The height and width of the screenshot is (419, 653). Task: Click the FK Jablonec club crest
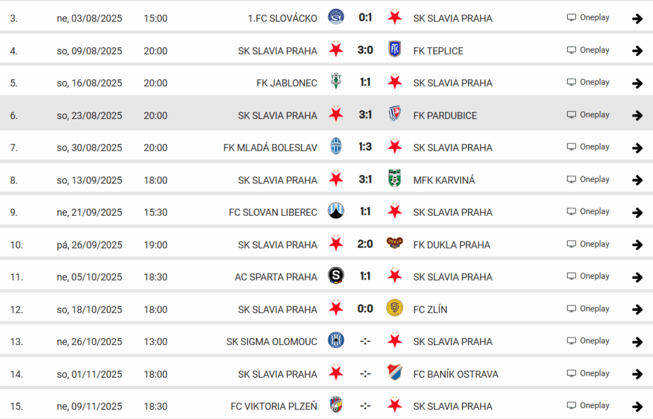click(x=335, y=82)
